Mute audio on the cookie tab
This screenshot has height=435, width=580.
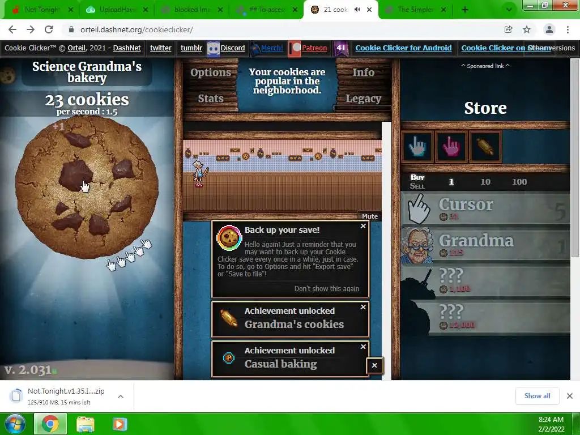click(357, 10)
